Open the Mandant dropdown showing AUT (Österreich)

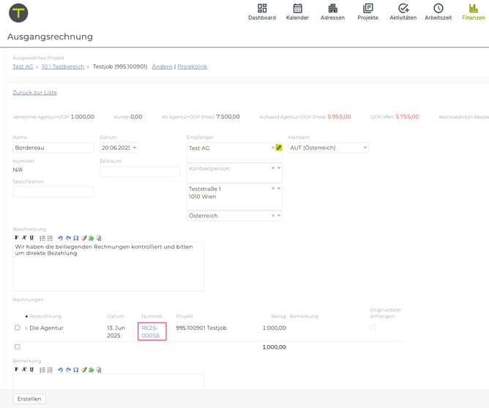[x=329, y=148]
